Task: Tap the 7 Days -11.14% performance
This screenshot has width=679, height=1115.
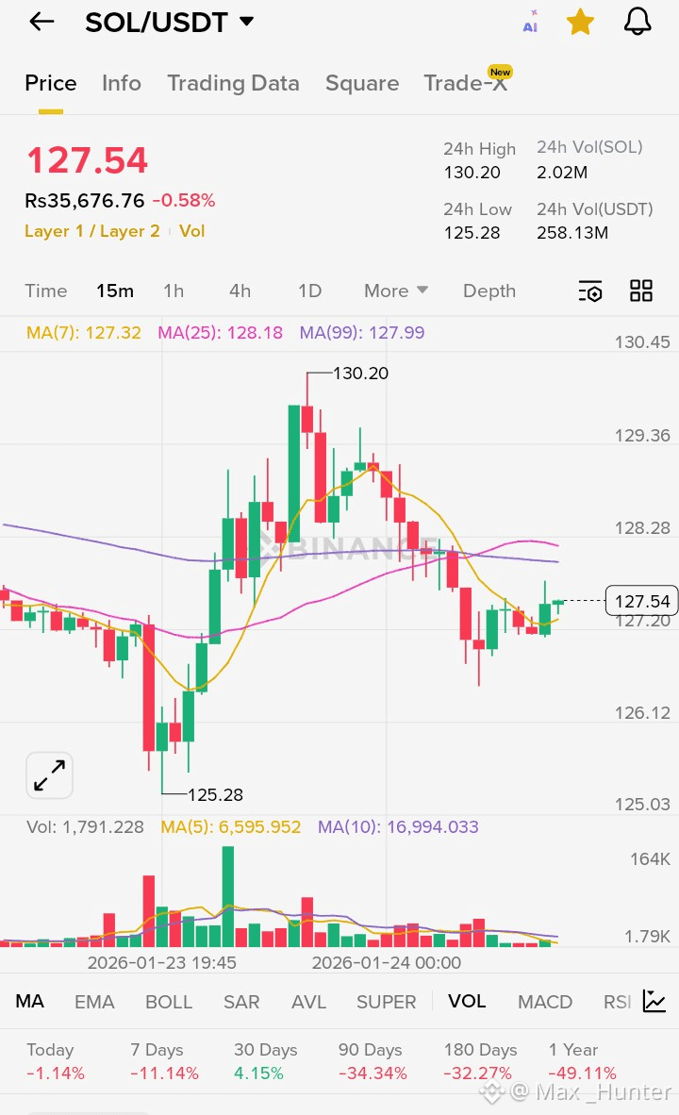Action: tap(164, 1061)
